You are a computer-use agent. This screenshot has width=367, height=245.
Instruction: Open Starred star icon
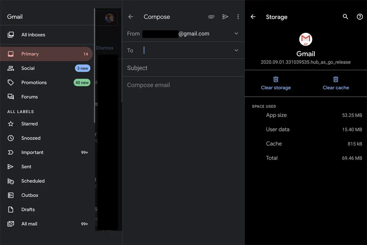11,124
